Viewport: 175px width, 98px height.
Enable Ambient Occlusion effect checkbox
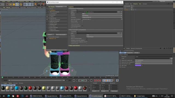(47, 21)
